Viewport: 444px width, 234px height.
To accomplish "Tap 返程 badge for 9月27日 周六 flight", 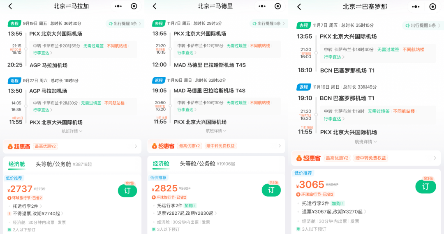I will (14, 81).
